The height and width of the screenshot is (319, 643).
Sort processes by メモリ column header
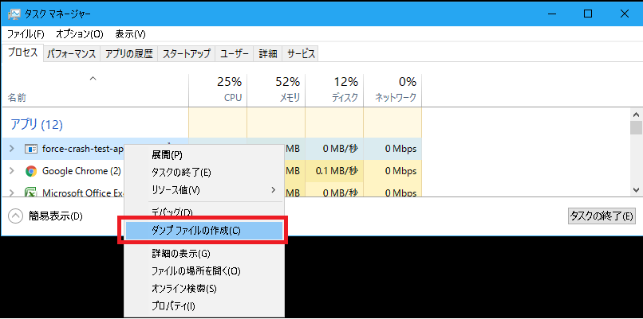click(x=276, y=89)
